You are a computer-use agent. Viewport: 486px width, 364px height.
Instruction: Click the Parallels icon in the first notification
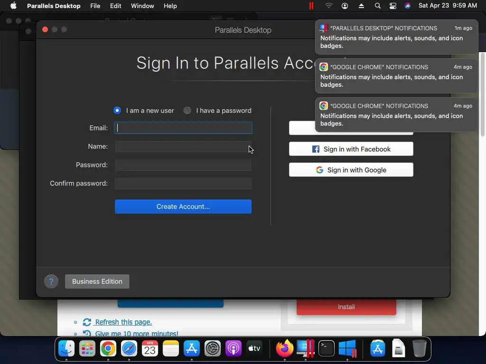tap(324, 28)
